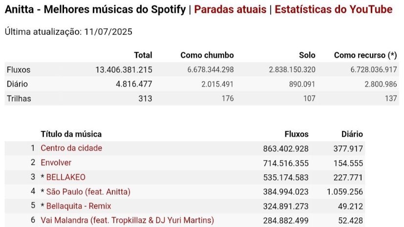The width and height of the screenshot is (404, 227).
Task: Click the Título da música column header
Action: [x=71, y=134]
